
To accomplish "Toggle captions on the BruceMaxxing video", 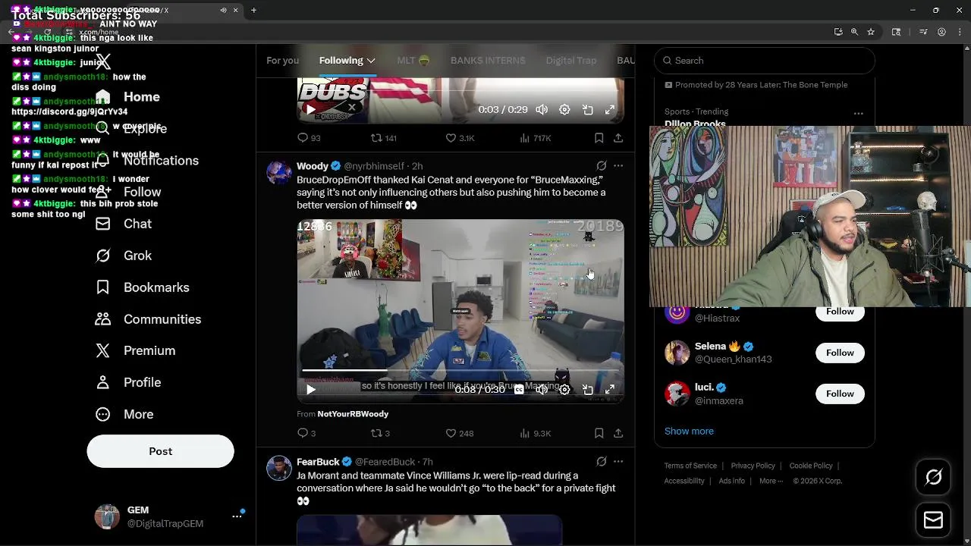I will (x=519, y=389).
